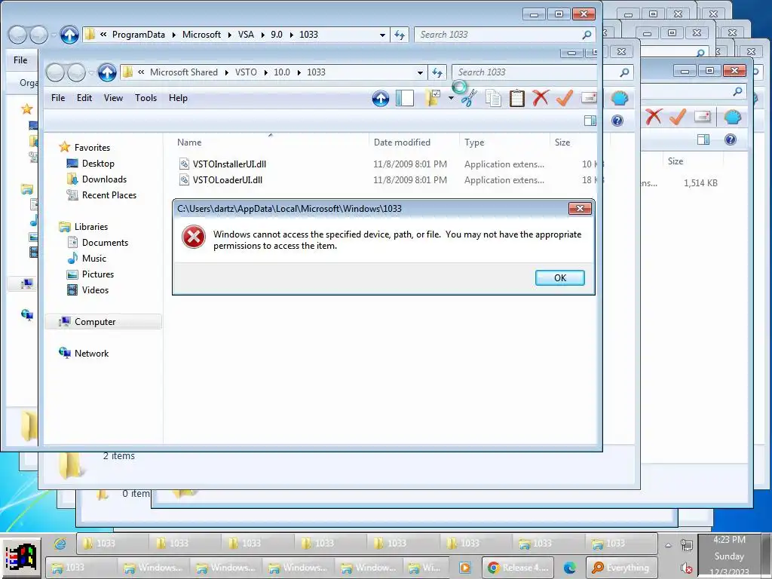Click the orange checkmark Properties icon in the VSTO window
This screenshot has width=772, height=579.
pyautogui.click(x=565, y=98)
